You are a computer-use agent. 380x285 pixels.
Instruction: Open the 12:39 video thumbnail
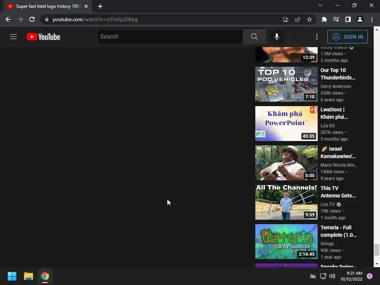286,55
